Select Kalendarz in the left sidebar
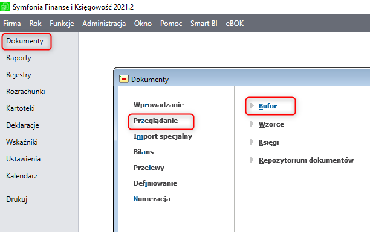Image resolution: width=370 pixels, height=232 pixels. tap(22, 176)
